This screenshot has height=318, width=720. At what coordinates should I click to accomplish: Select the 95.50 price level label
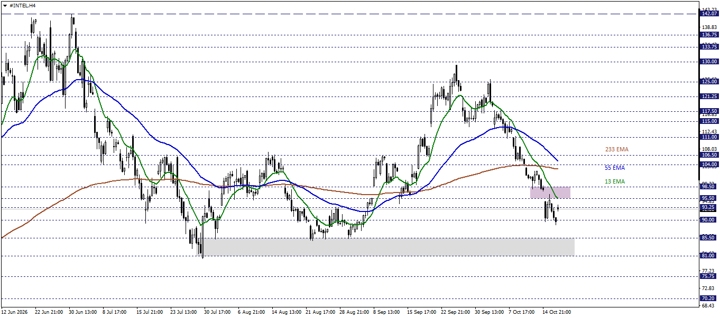708,198
